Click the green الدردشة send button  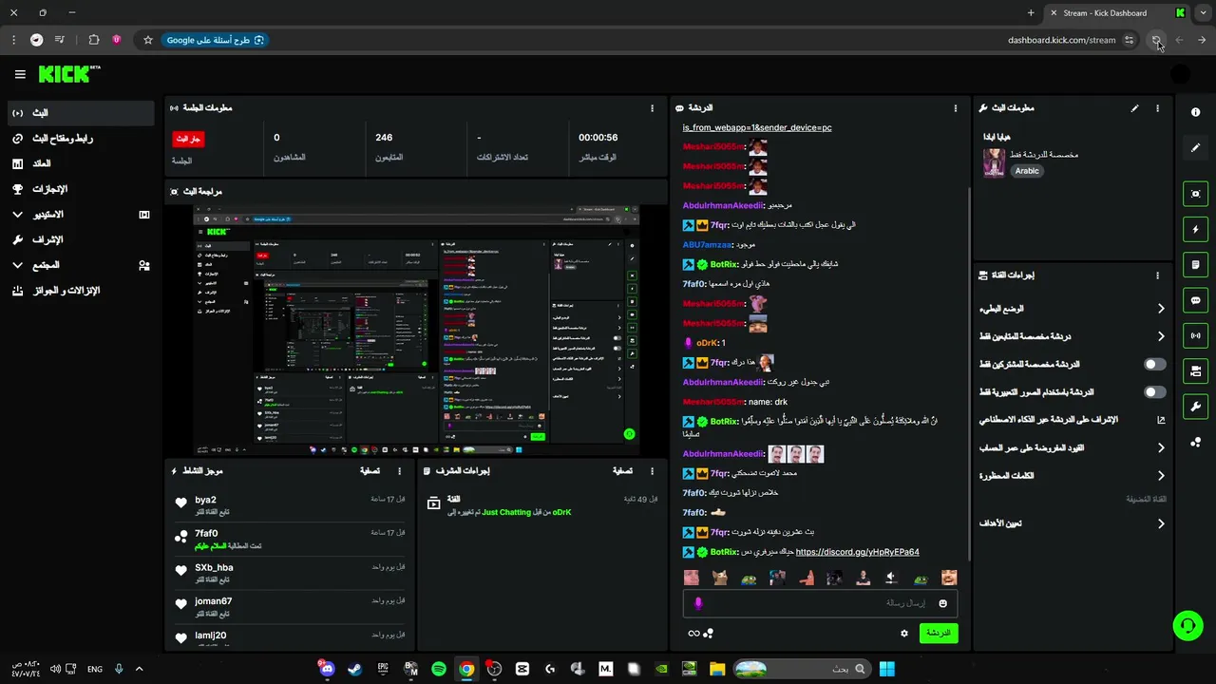coord(938,633)
